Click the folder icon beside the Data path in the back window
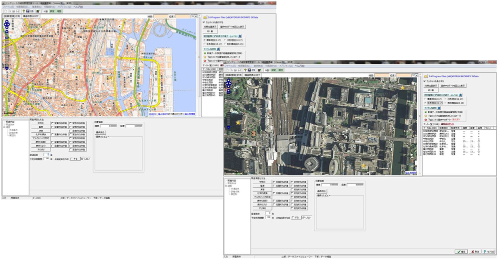The image size is (500, 260). pyautogui.click(x=205, y=17)
